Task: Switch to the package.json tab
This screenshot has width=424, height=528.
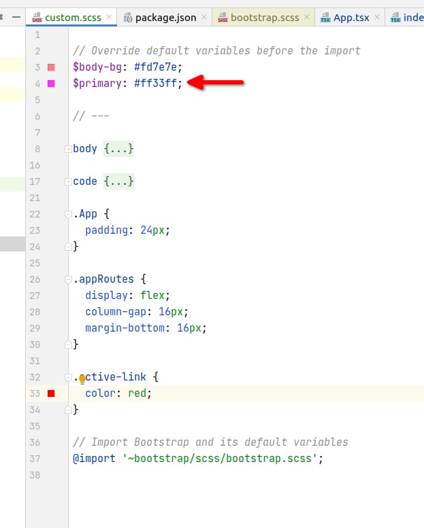Action: 165,18
